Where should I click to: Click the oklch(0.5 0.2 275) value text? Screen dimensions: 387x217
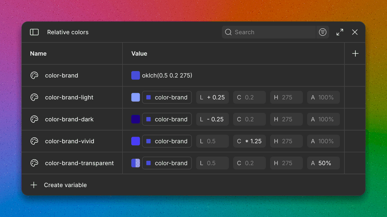(x=167, y=76)
